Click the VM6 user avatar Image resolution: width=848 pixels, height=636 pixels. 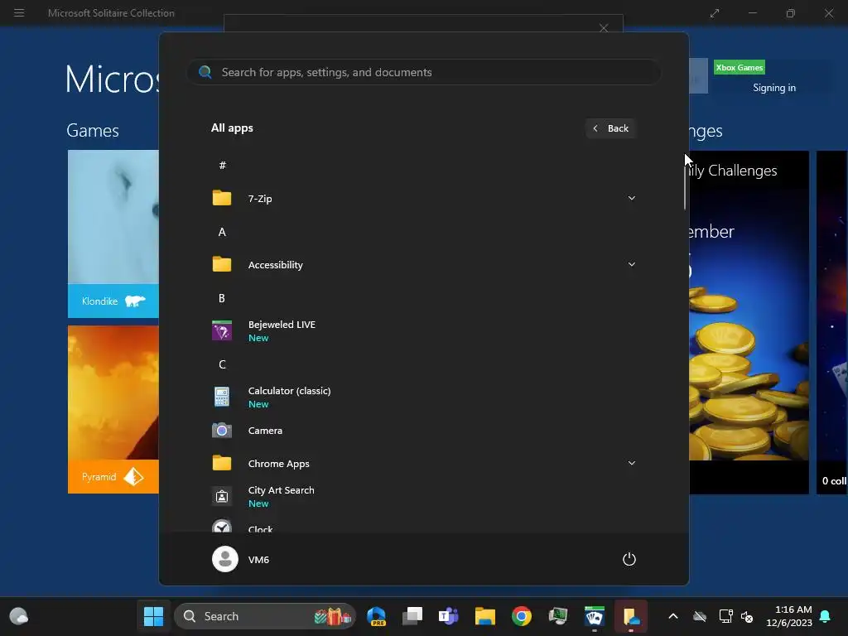pos(225,559)
